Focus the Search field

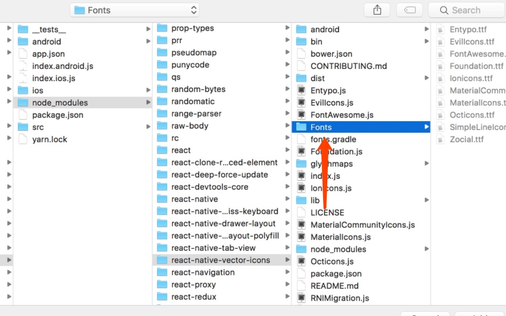[x=467, y=10]
